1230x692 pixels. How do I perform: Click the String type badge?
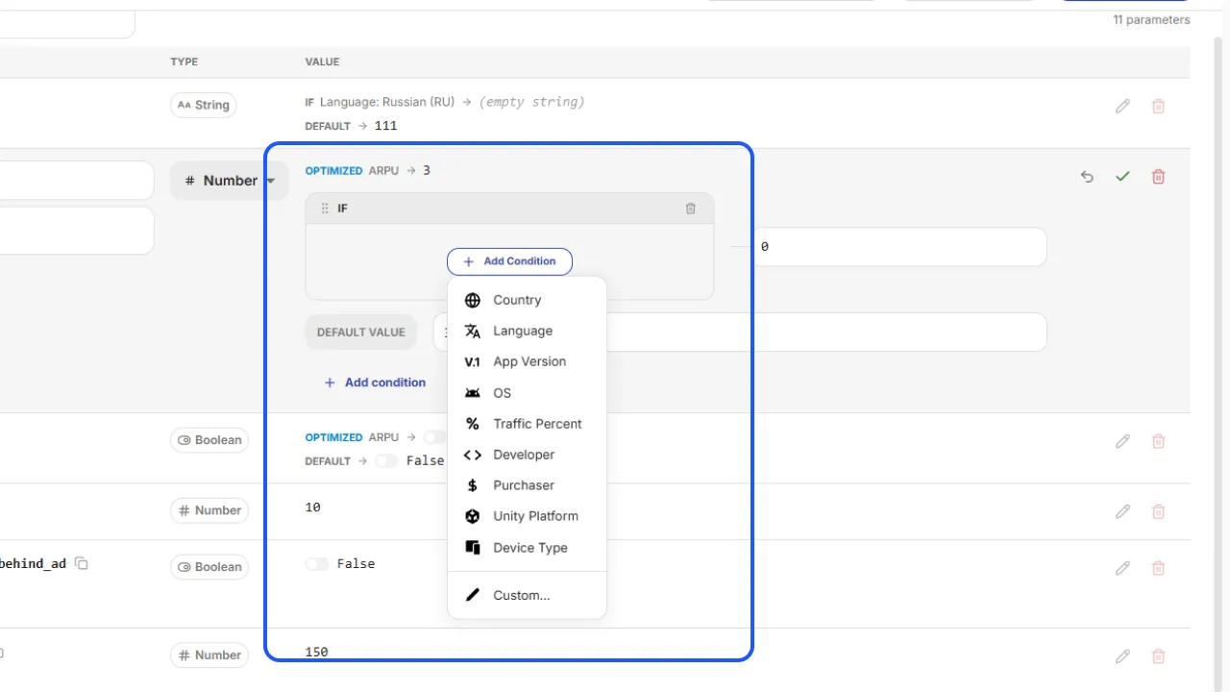(x=204, y=105)
